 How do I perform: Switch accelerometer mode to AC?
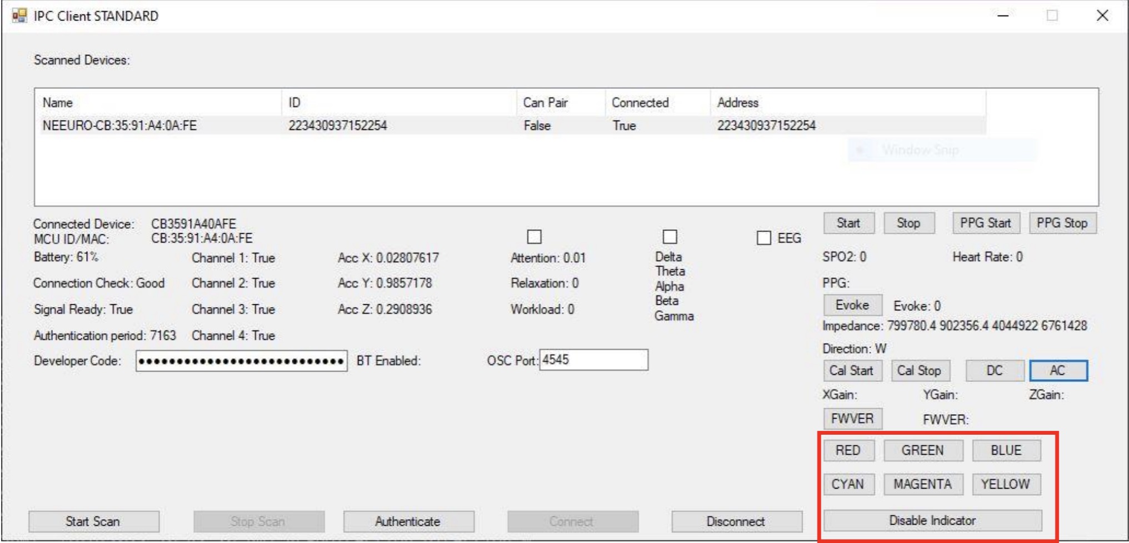tap(1058, 371)
